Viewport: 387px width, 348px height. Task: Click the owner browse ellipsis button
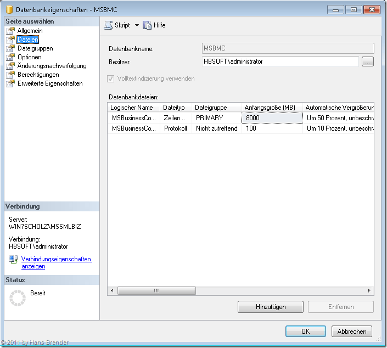(x=367, y=61)
